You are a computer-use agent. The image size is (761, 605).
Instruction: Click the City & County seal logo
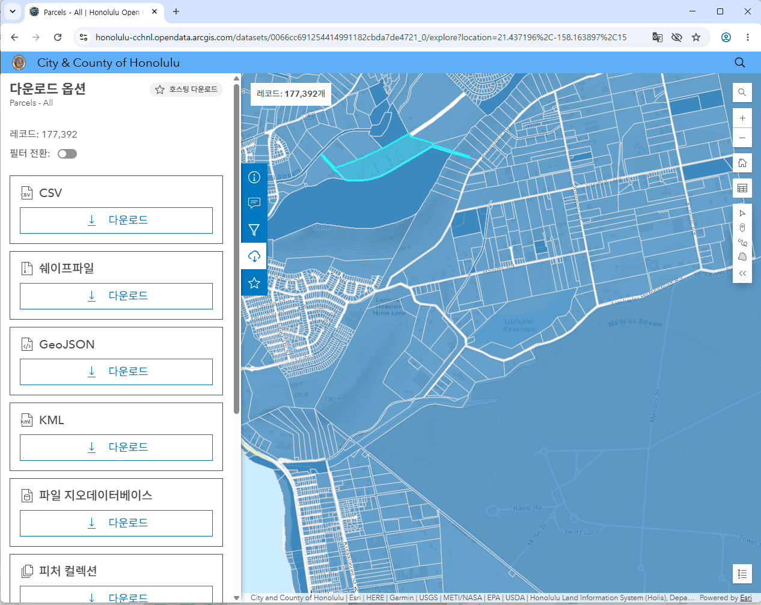click(19, 62)
